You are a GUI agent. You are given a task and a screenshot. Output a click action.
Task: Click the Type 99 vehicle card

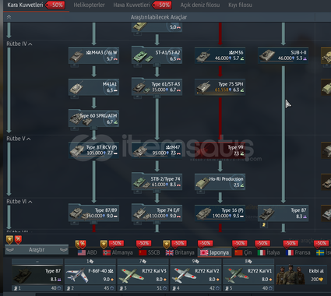220,150
